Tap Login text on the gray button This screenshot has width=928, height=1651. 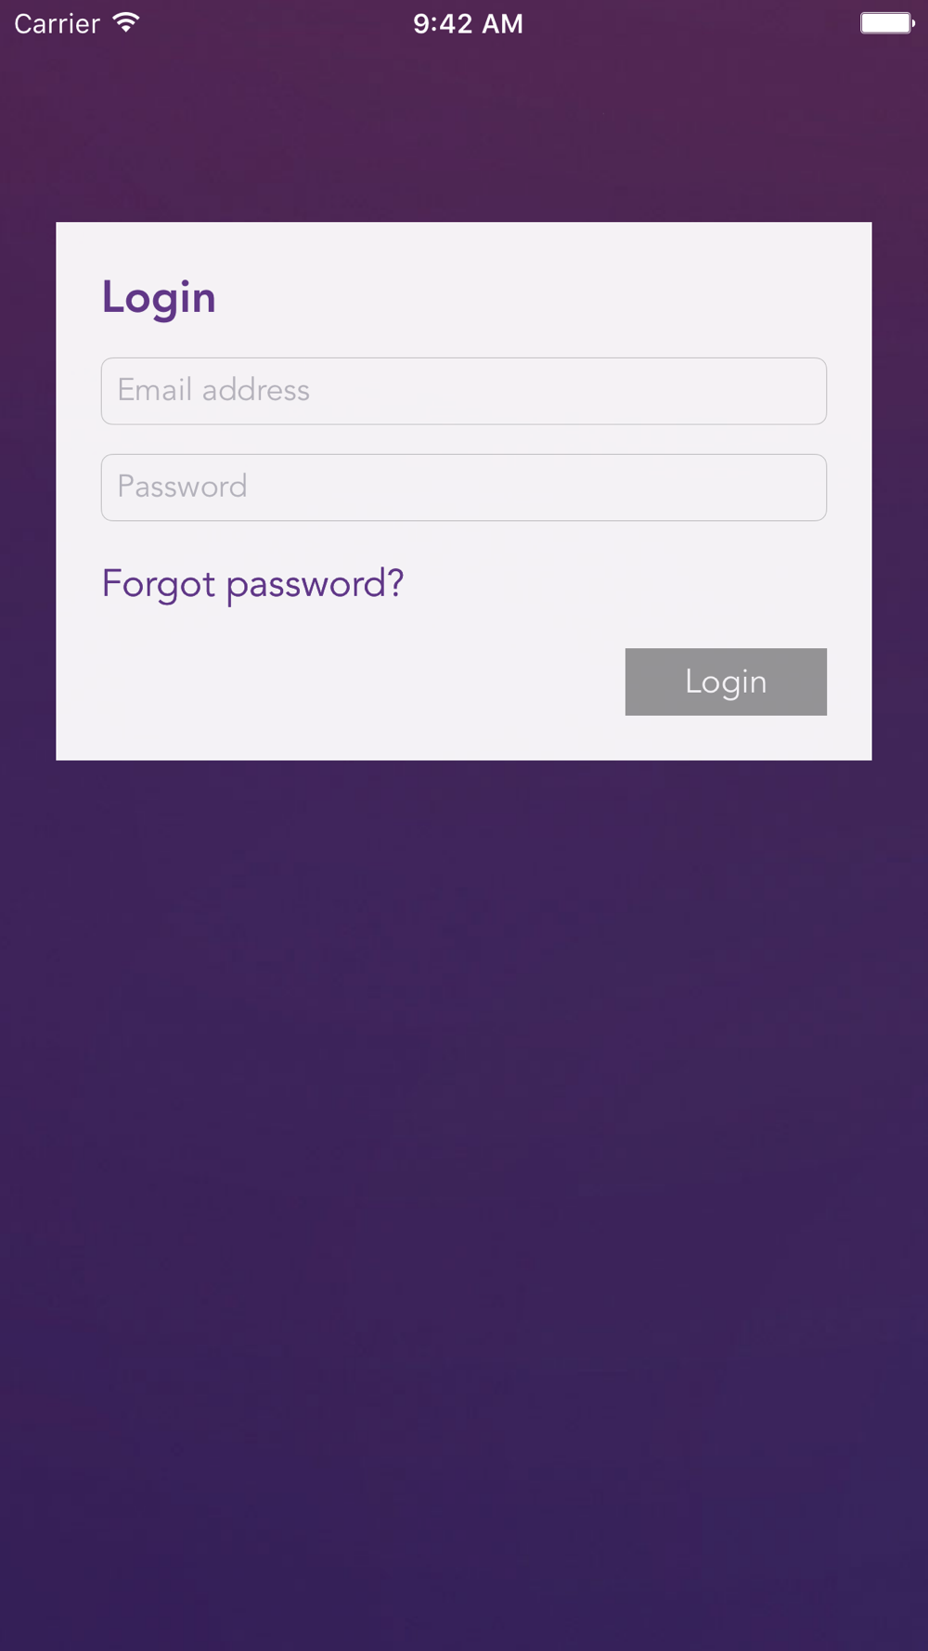(x=726, y=682)
